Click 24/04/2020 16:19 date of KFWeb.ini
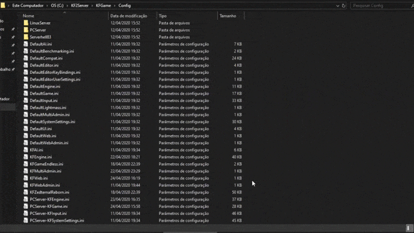The image size is (414, 233). point(125,178)
